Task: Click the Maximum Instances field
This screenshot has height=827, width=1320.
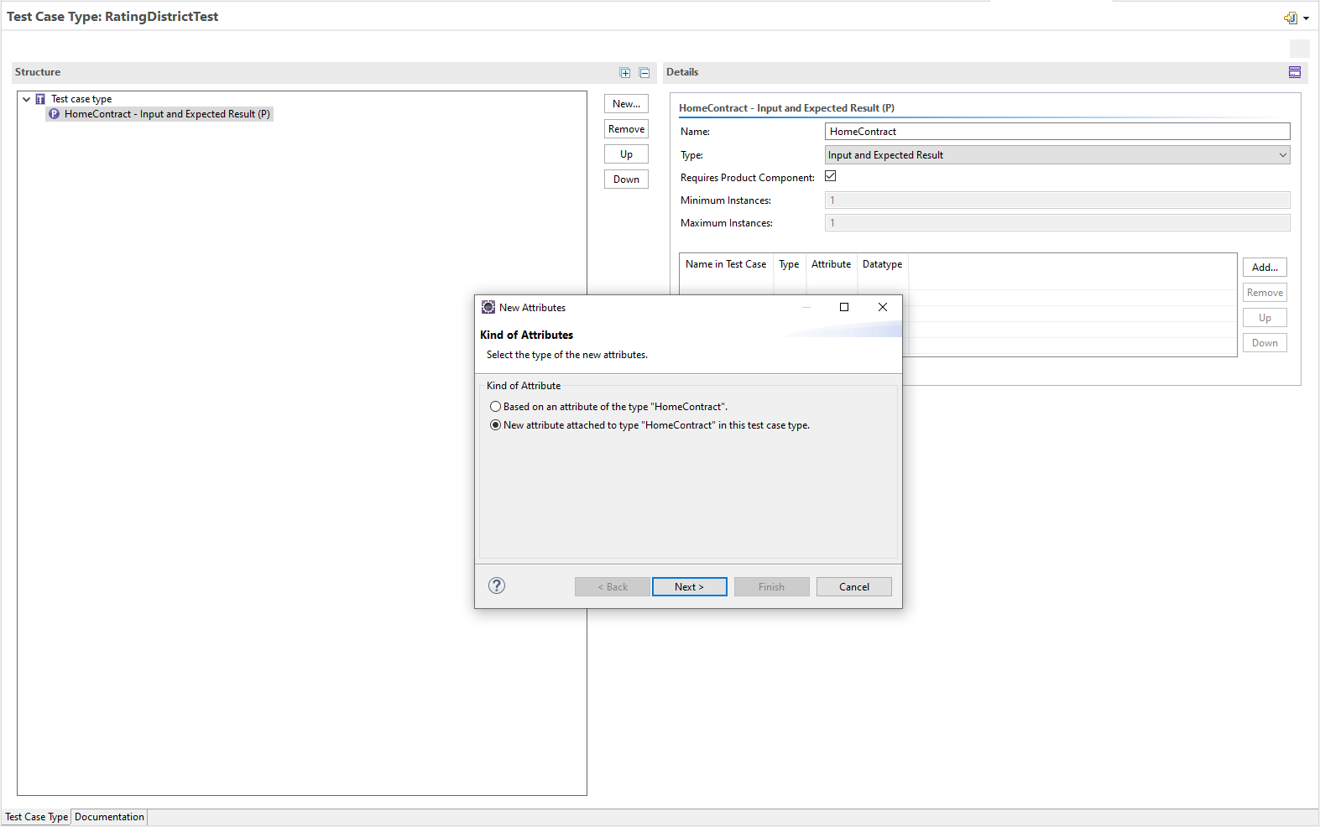Action: tap(1057, 222)
